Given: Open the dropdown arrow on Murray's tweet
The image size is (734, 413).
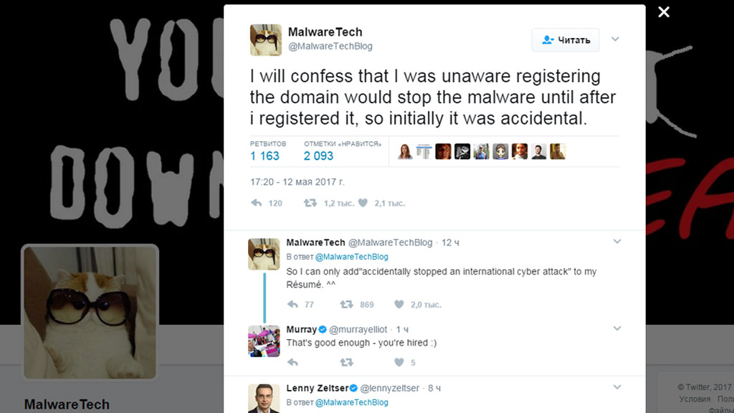Looking at the screenshot, I should click(616, 328).
